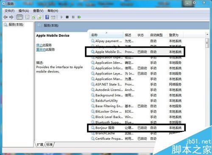Open the 文件(F) menu
This screenshot has height=155, width=212.
pyautogui.click(x=9, y=11)
